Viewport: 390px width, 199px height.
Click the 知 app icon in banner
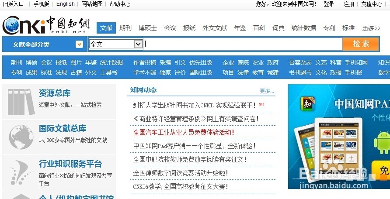click(307, 104)
